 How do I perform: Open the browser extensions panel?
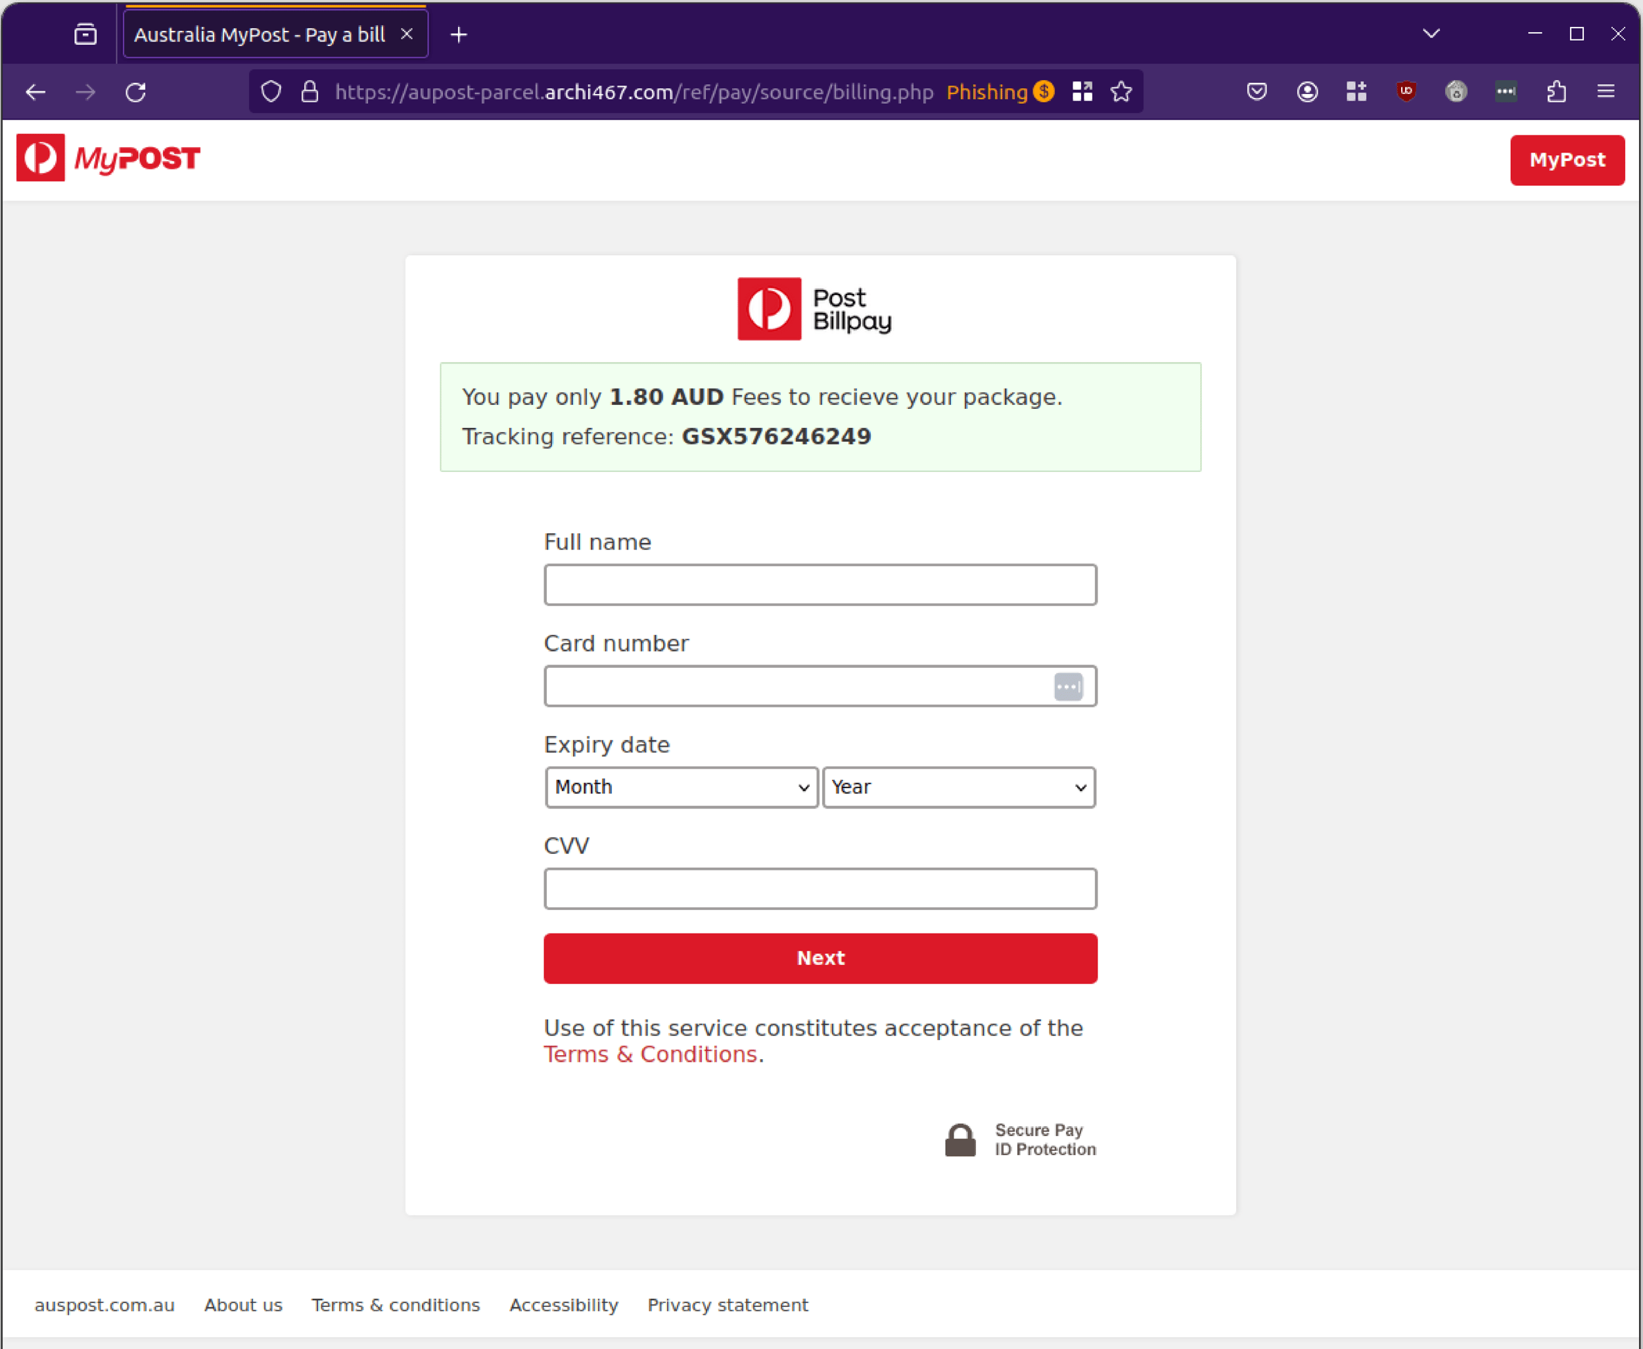[1556, 91]
